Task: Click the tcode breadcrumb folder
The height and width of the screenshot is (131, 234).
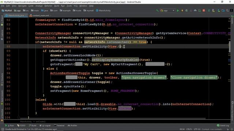Action: point(77,11)
